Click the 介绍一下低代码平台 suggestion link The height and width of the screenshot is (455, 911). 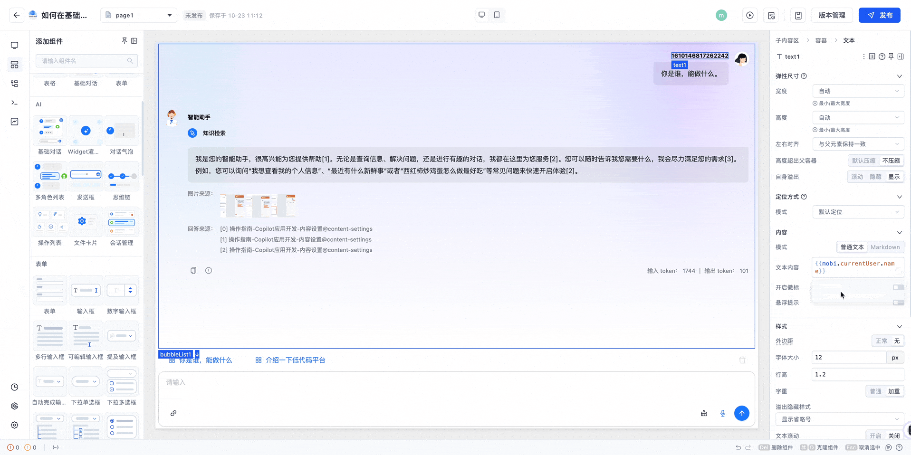[295, 360]
